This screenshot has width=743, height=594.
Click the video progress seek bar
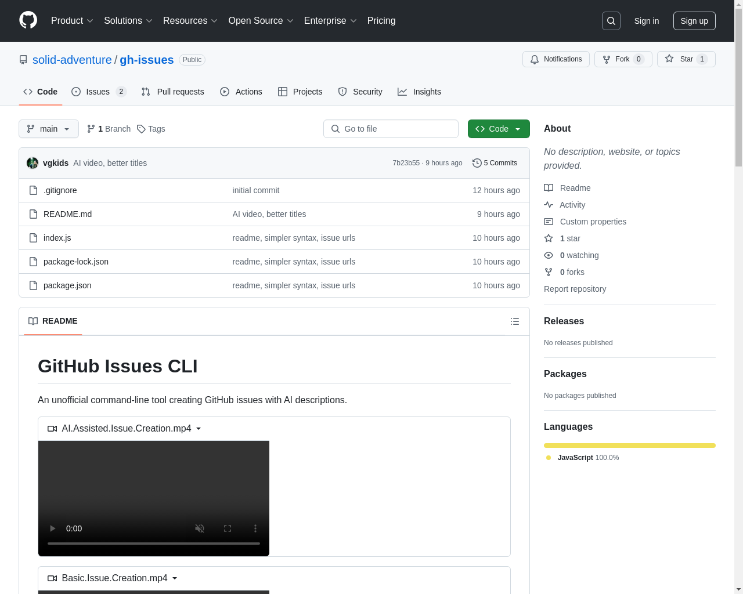click(x=154, y=544)
